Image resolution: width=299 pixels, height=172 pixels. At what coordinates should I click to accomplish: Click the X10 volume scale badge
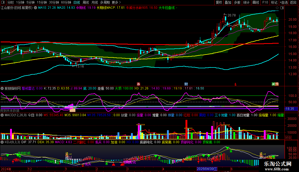point(288,138)
